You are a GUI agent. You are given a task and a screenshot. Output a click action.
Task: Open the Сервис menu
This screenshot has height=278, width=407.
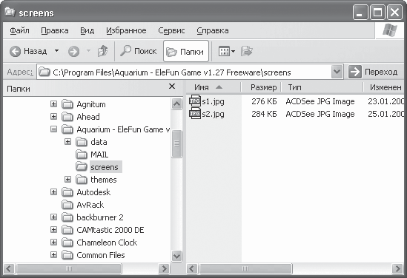click(x=171, y=30)
